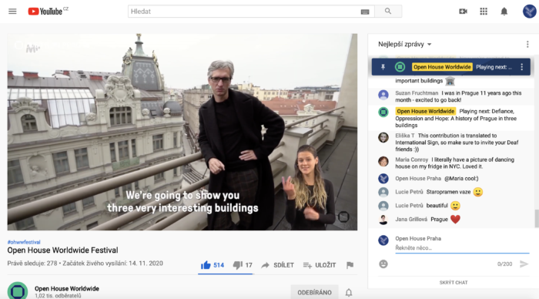Click the Suzan Fruchtman name in chat
539x299 pixels.
417,93
